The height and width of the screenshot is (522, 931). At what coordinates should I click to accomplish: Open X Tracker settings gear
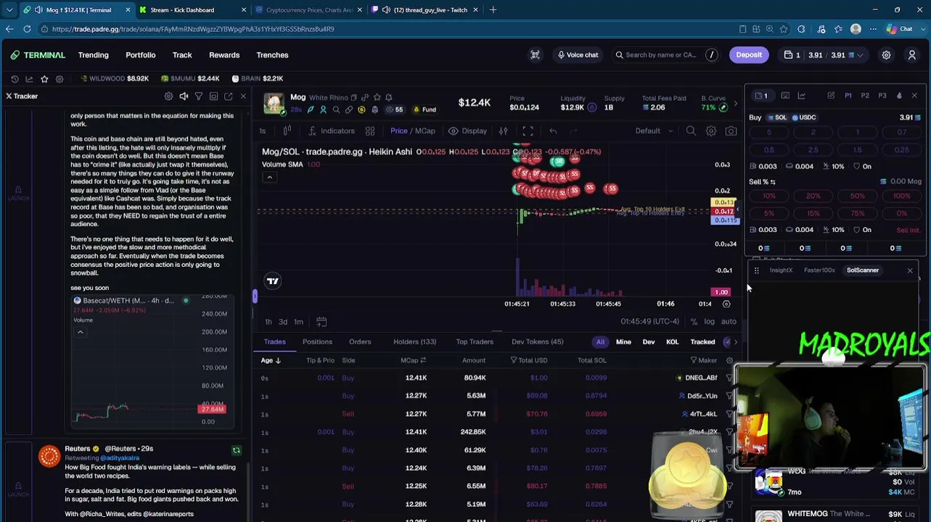168,96
